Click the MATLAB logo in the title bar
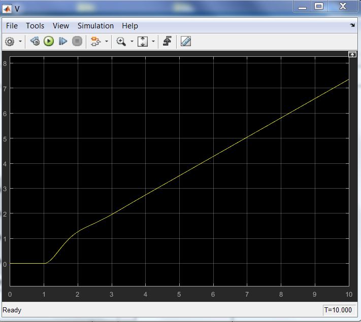Screen dimensions: 361x322 coord(7,9)
